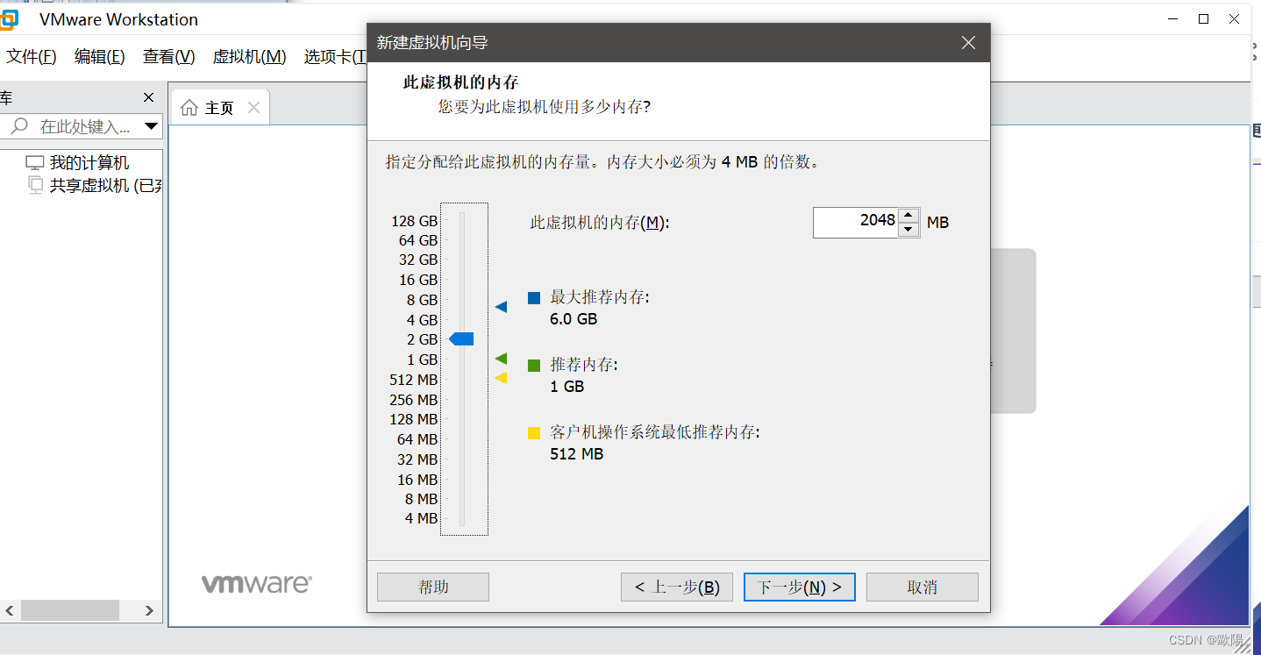The width and height of the screenshot is (1261, 655).
Task: Expand the library search dropdown arrow
Action: click(x=151, y=126)
